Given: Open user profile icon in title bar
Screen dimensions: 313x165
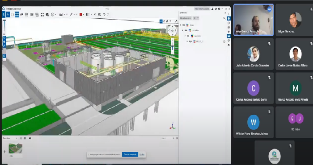Looking at the screenshot, I should coord(213,9).
